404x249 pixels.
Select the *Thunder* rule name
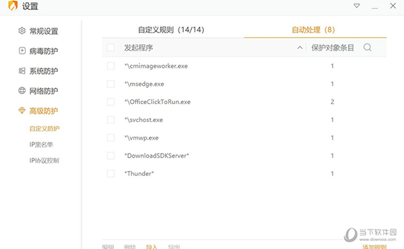(139, 174)
